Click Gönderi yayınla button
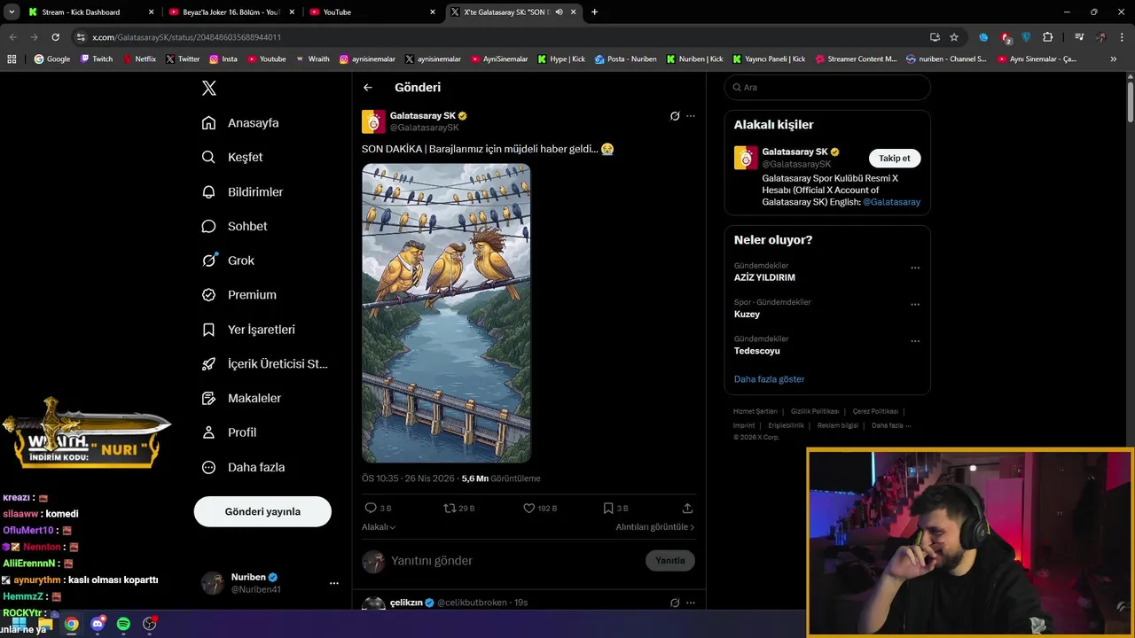 262,511
